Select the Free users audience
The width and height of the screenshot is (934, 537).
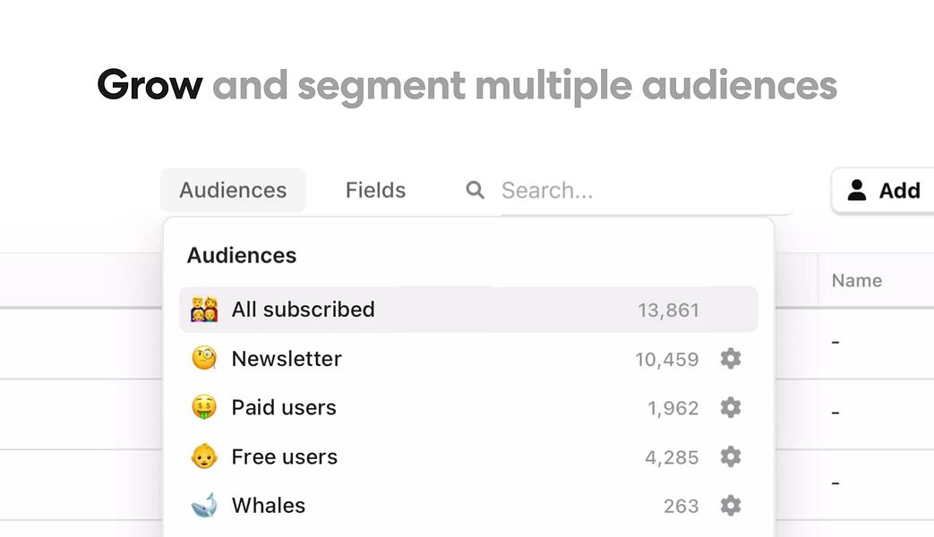pyautogui.click(x=468, y=456)
